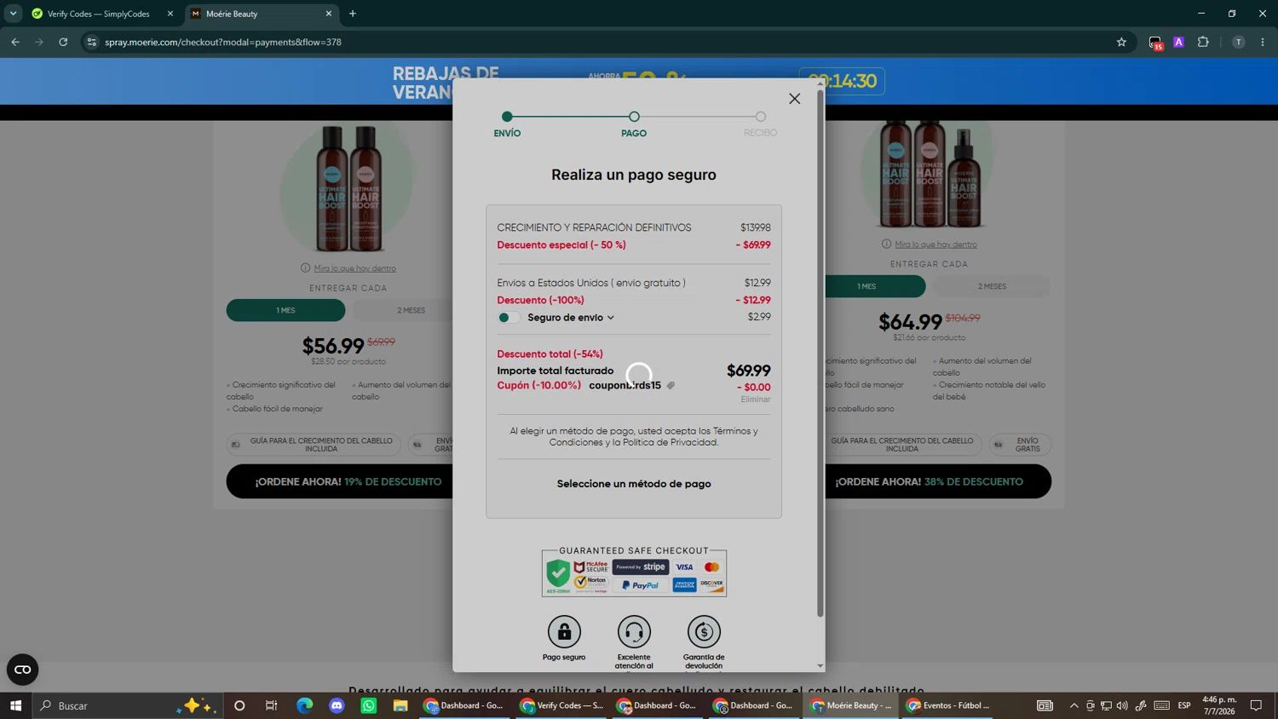This screenshot has height=719, width=1278.
Task: Click the green AES-256 shield icon
Action: click(x=558, y=576)
